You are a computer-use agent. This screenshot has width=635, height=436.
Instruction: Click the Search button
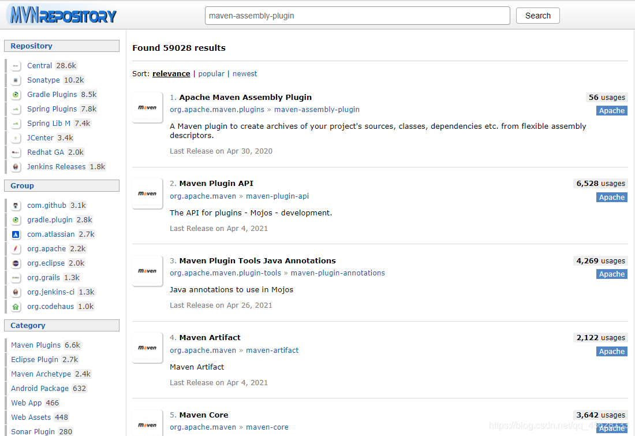click(x=538, y=16)
